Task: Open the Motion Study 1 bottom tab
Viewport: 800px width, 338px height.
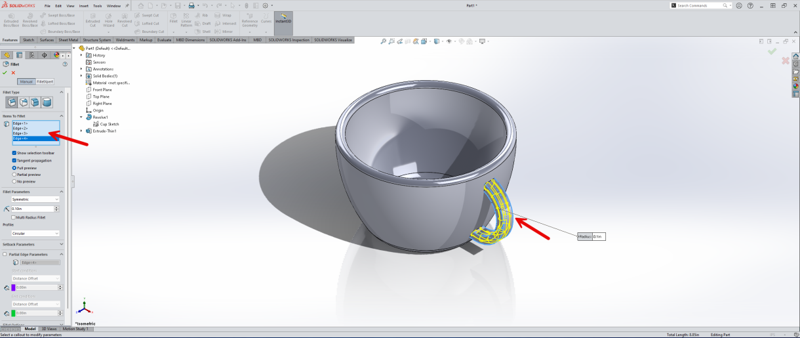Action: click(75, 329)
